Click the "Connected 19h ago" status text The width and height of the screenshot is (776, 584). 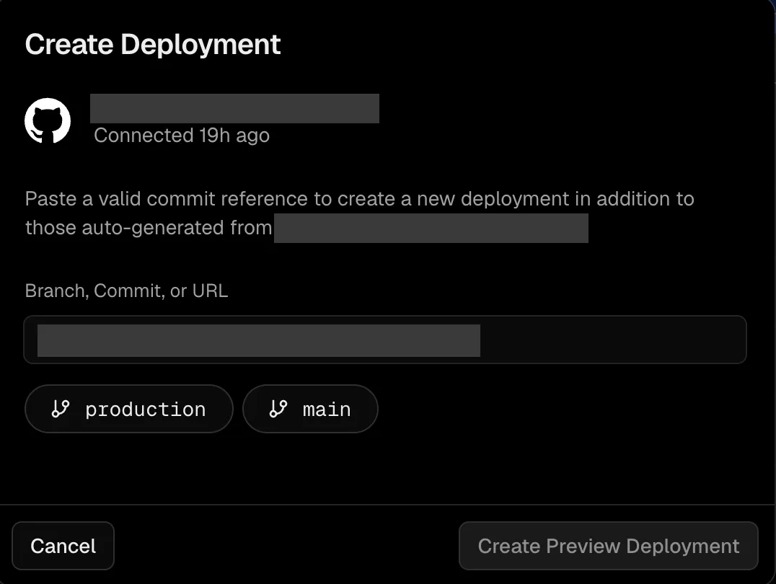coord(182,135)
